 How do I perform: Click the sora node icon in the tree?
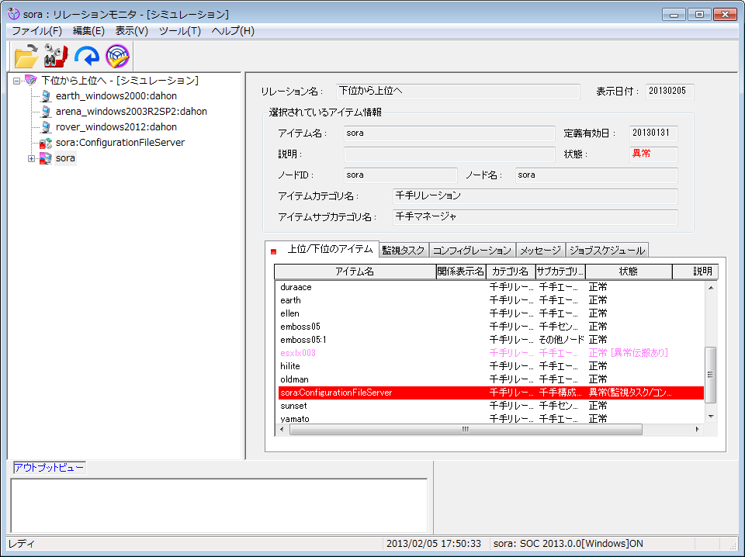pyautogui.click(x=46, y=158)
